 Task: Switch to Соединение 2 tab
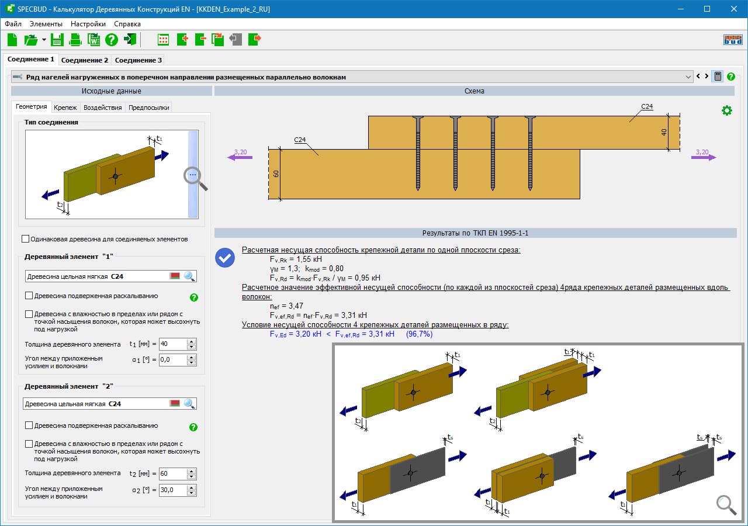(x=85, y=60)
